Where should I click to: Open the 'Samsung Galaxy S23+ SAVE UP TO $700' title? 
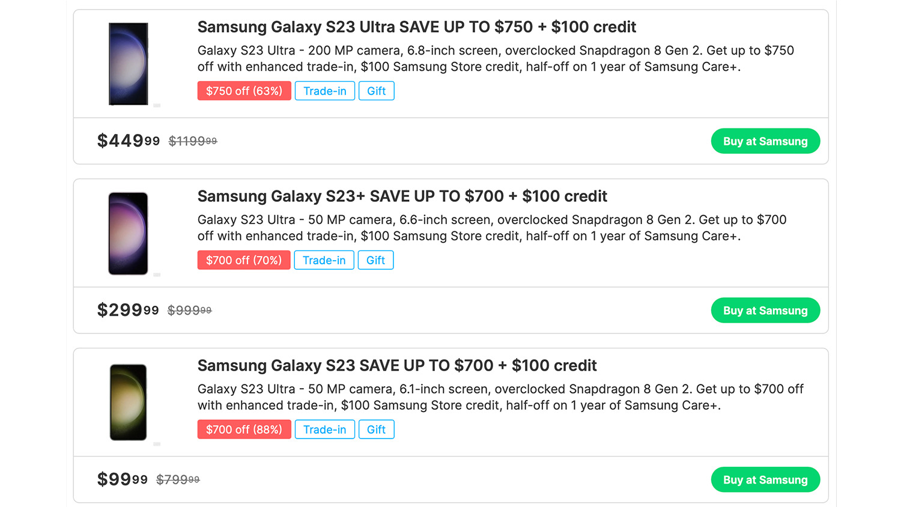[x=402, y=196]
